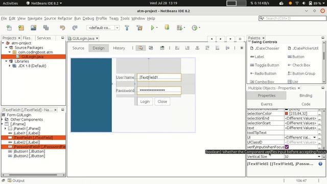Open the Refactor menu
This screenshot has height=184, width=327.
point(65,18)
